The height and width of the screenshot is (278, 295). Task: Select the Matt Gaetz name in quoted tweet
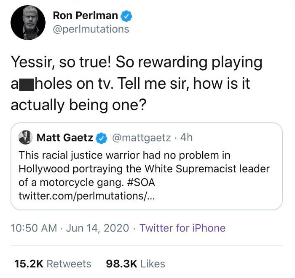[x=64, y=138]
